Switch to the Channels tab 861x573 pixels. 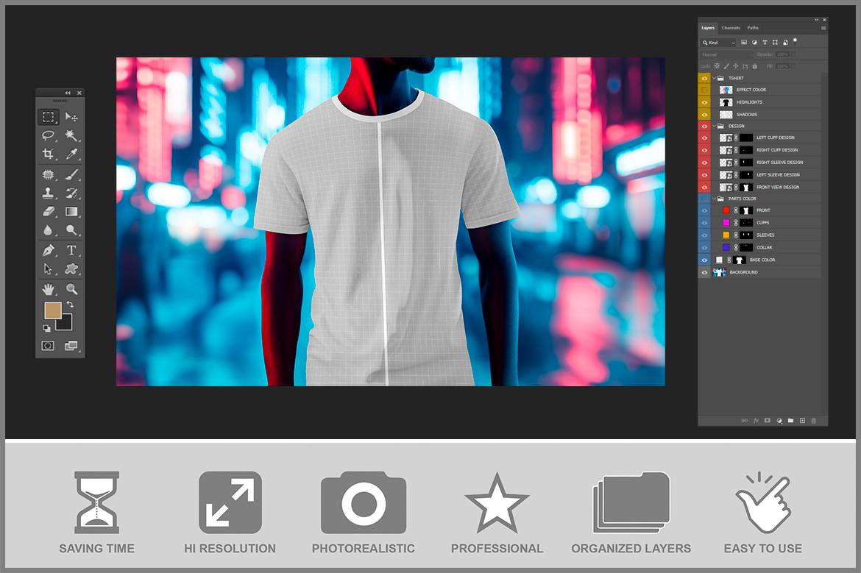point(731,28)
